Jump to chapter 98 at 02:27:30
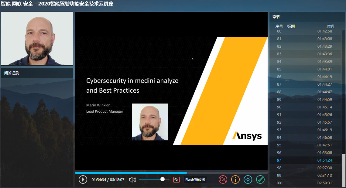 (x=306, y=168)
